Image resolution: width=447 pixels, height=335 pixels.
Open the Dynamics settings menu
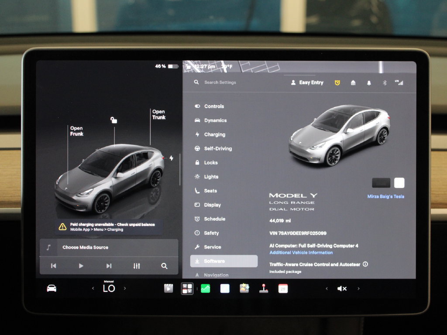(x=211, y=120)
